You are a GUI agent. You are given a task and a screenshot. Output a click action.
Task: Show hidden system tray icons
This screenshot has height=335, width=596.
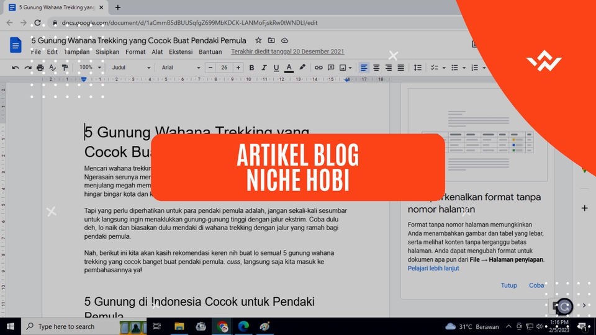tap(508, 326)
